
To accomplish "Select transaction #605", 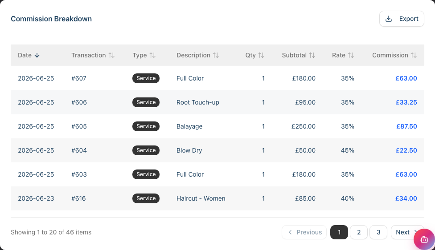I will click(x=79, y=126).
